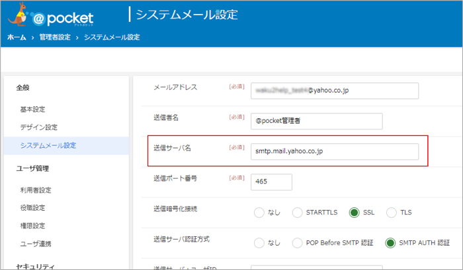Click the ユーザ管理 section heading
Screen dimensions: 463x270
(x=32, y=168)
